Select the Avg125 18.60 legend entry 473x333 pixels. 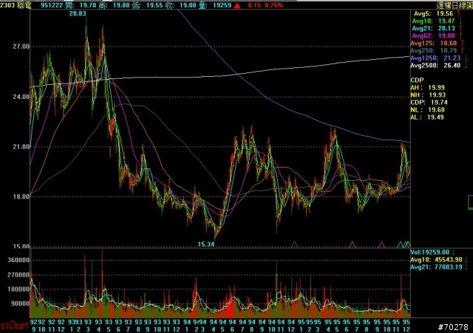[x=434, y=43]
